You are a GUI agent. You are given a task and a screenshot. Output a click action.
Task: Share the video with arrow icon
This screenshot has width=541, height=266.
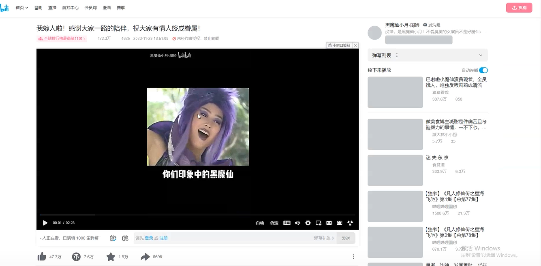[x=145, y=257]
